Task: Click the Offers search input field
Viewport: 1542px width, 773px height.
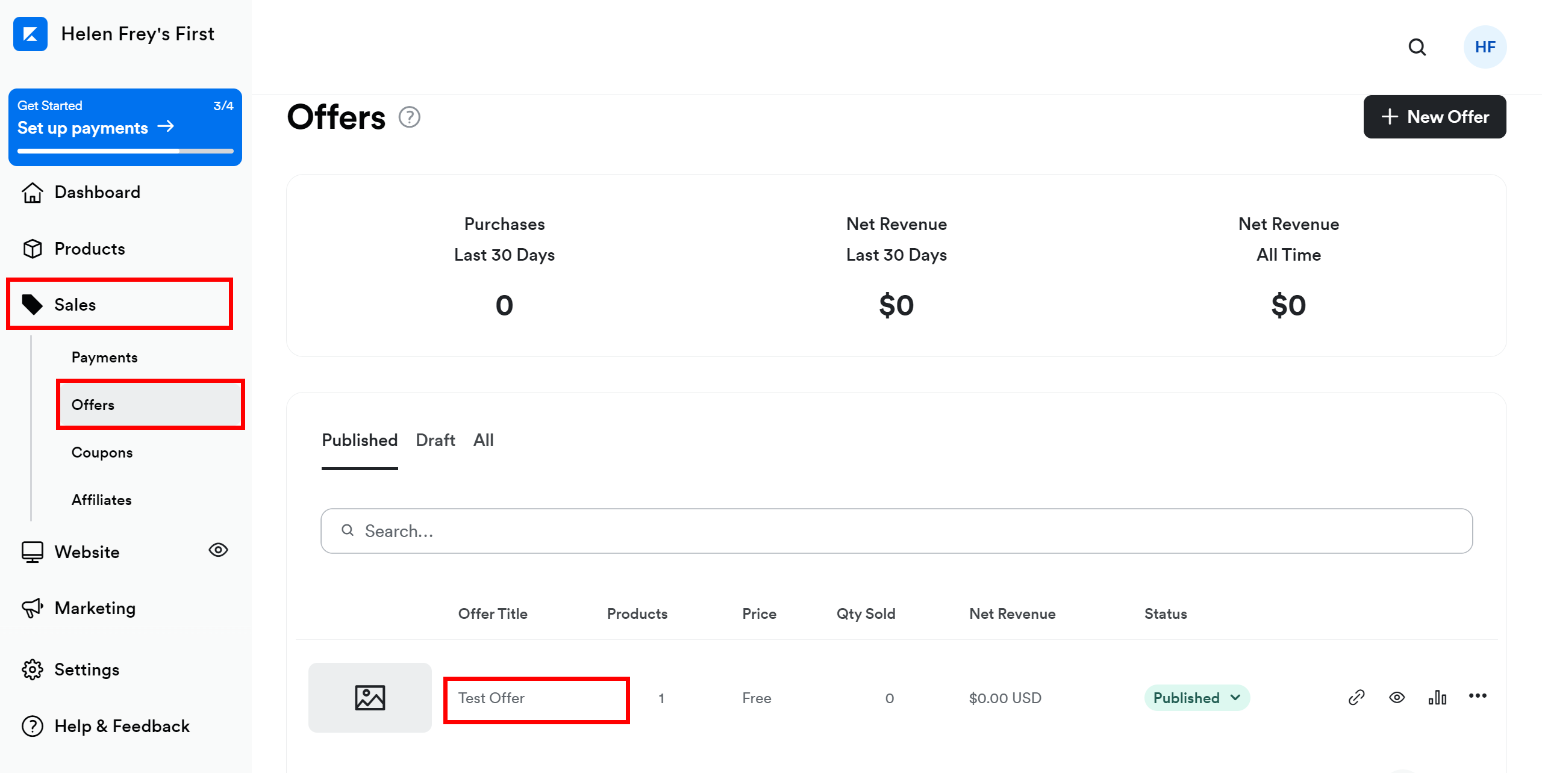Action: click(896, 532)
